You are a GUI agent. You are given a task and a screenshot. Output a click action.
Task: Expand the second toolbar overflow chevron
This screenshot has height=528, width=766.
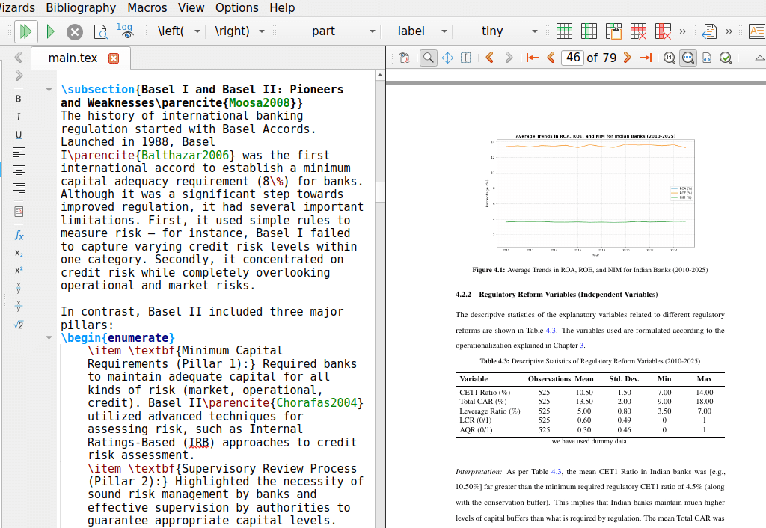click(729, 31)
